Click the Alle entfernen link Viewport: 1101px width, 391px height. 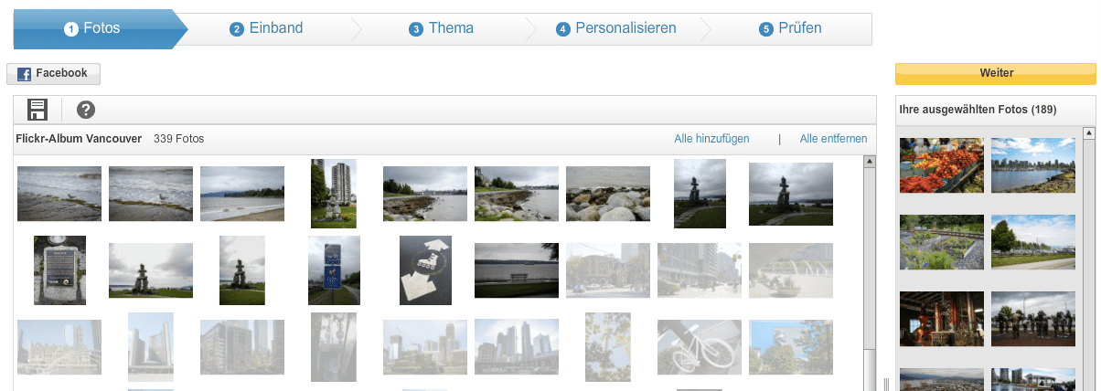click(833, 139)
